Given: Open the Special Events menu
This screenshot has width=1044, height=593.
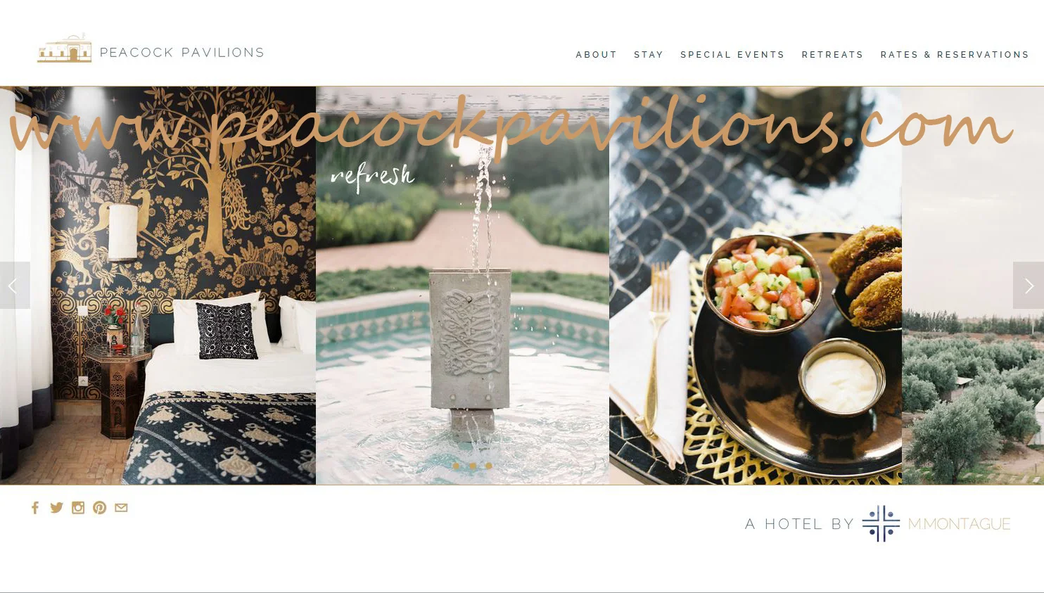Looking at the screenshot, I should click(732, 55).
